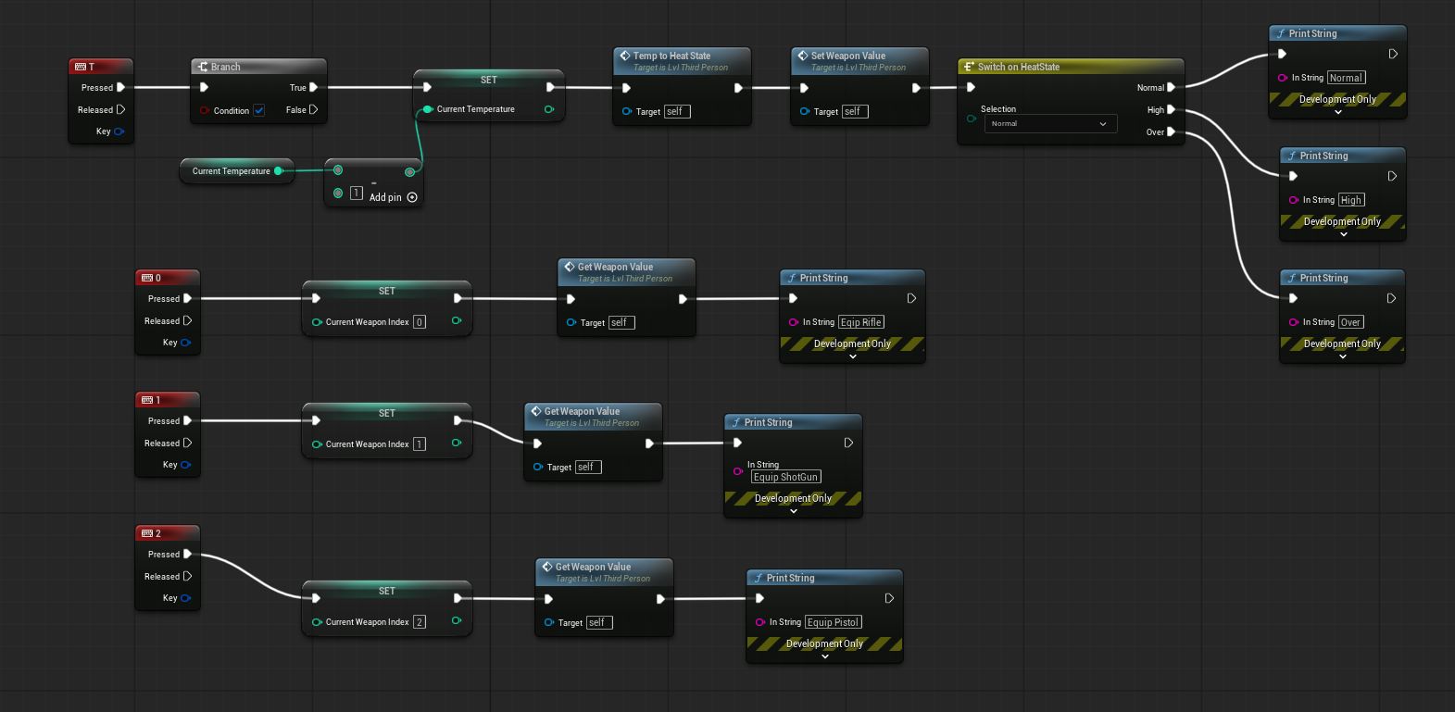Click the Key output pin on T node
The width and height of the screenshot is (1455, 712).
[x=119, y=131]
